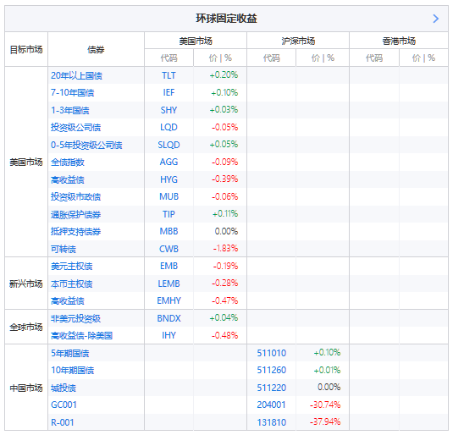Select ticker code LEMB

168,284
